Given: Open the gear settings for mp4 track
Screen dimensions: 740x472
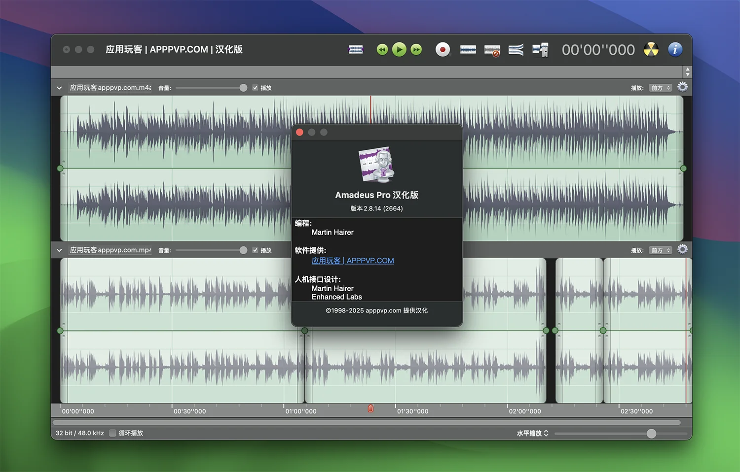Looking at the screenshot, I should tap(683, 250).
